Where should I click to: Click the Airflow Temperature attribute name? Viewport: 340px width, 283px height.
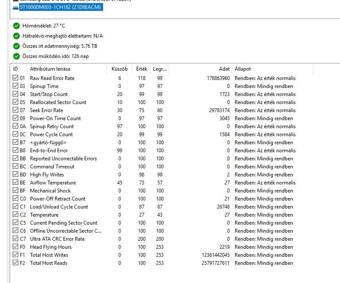click(53, 183)
